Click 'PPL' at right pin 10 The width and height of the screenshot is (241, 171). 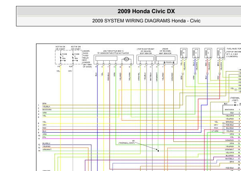232,137
